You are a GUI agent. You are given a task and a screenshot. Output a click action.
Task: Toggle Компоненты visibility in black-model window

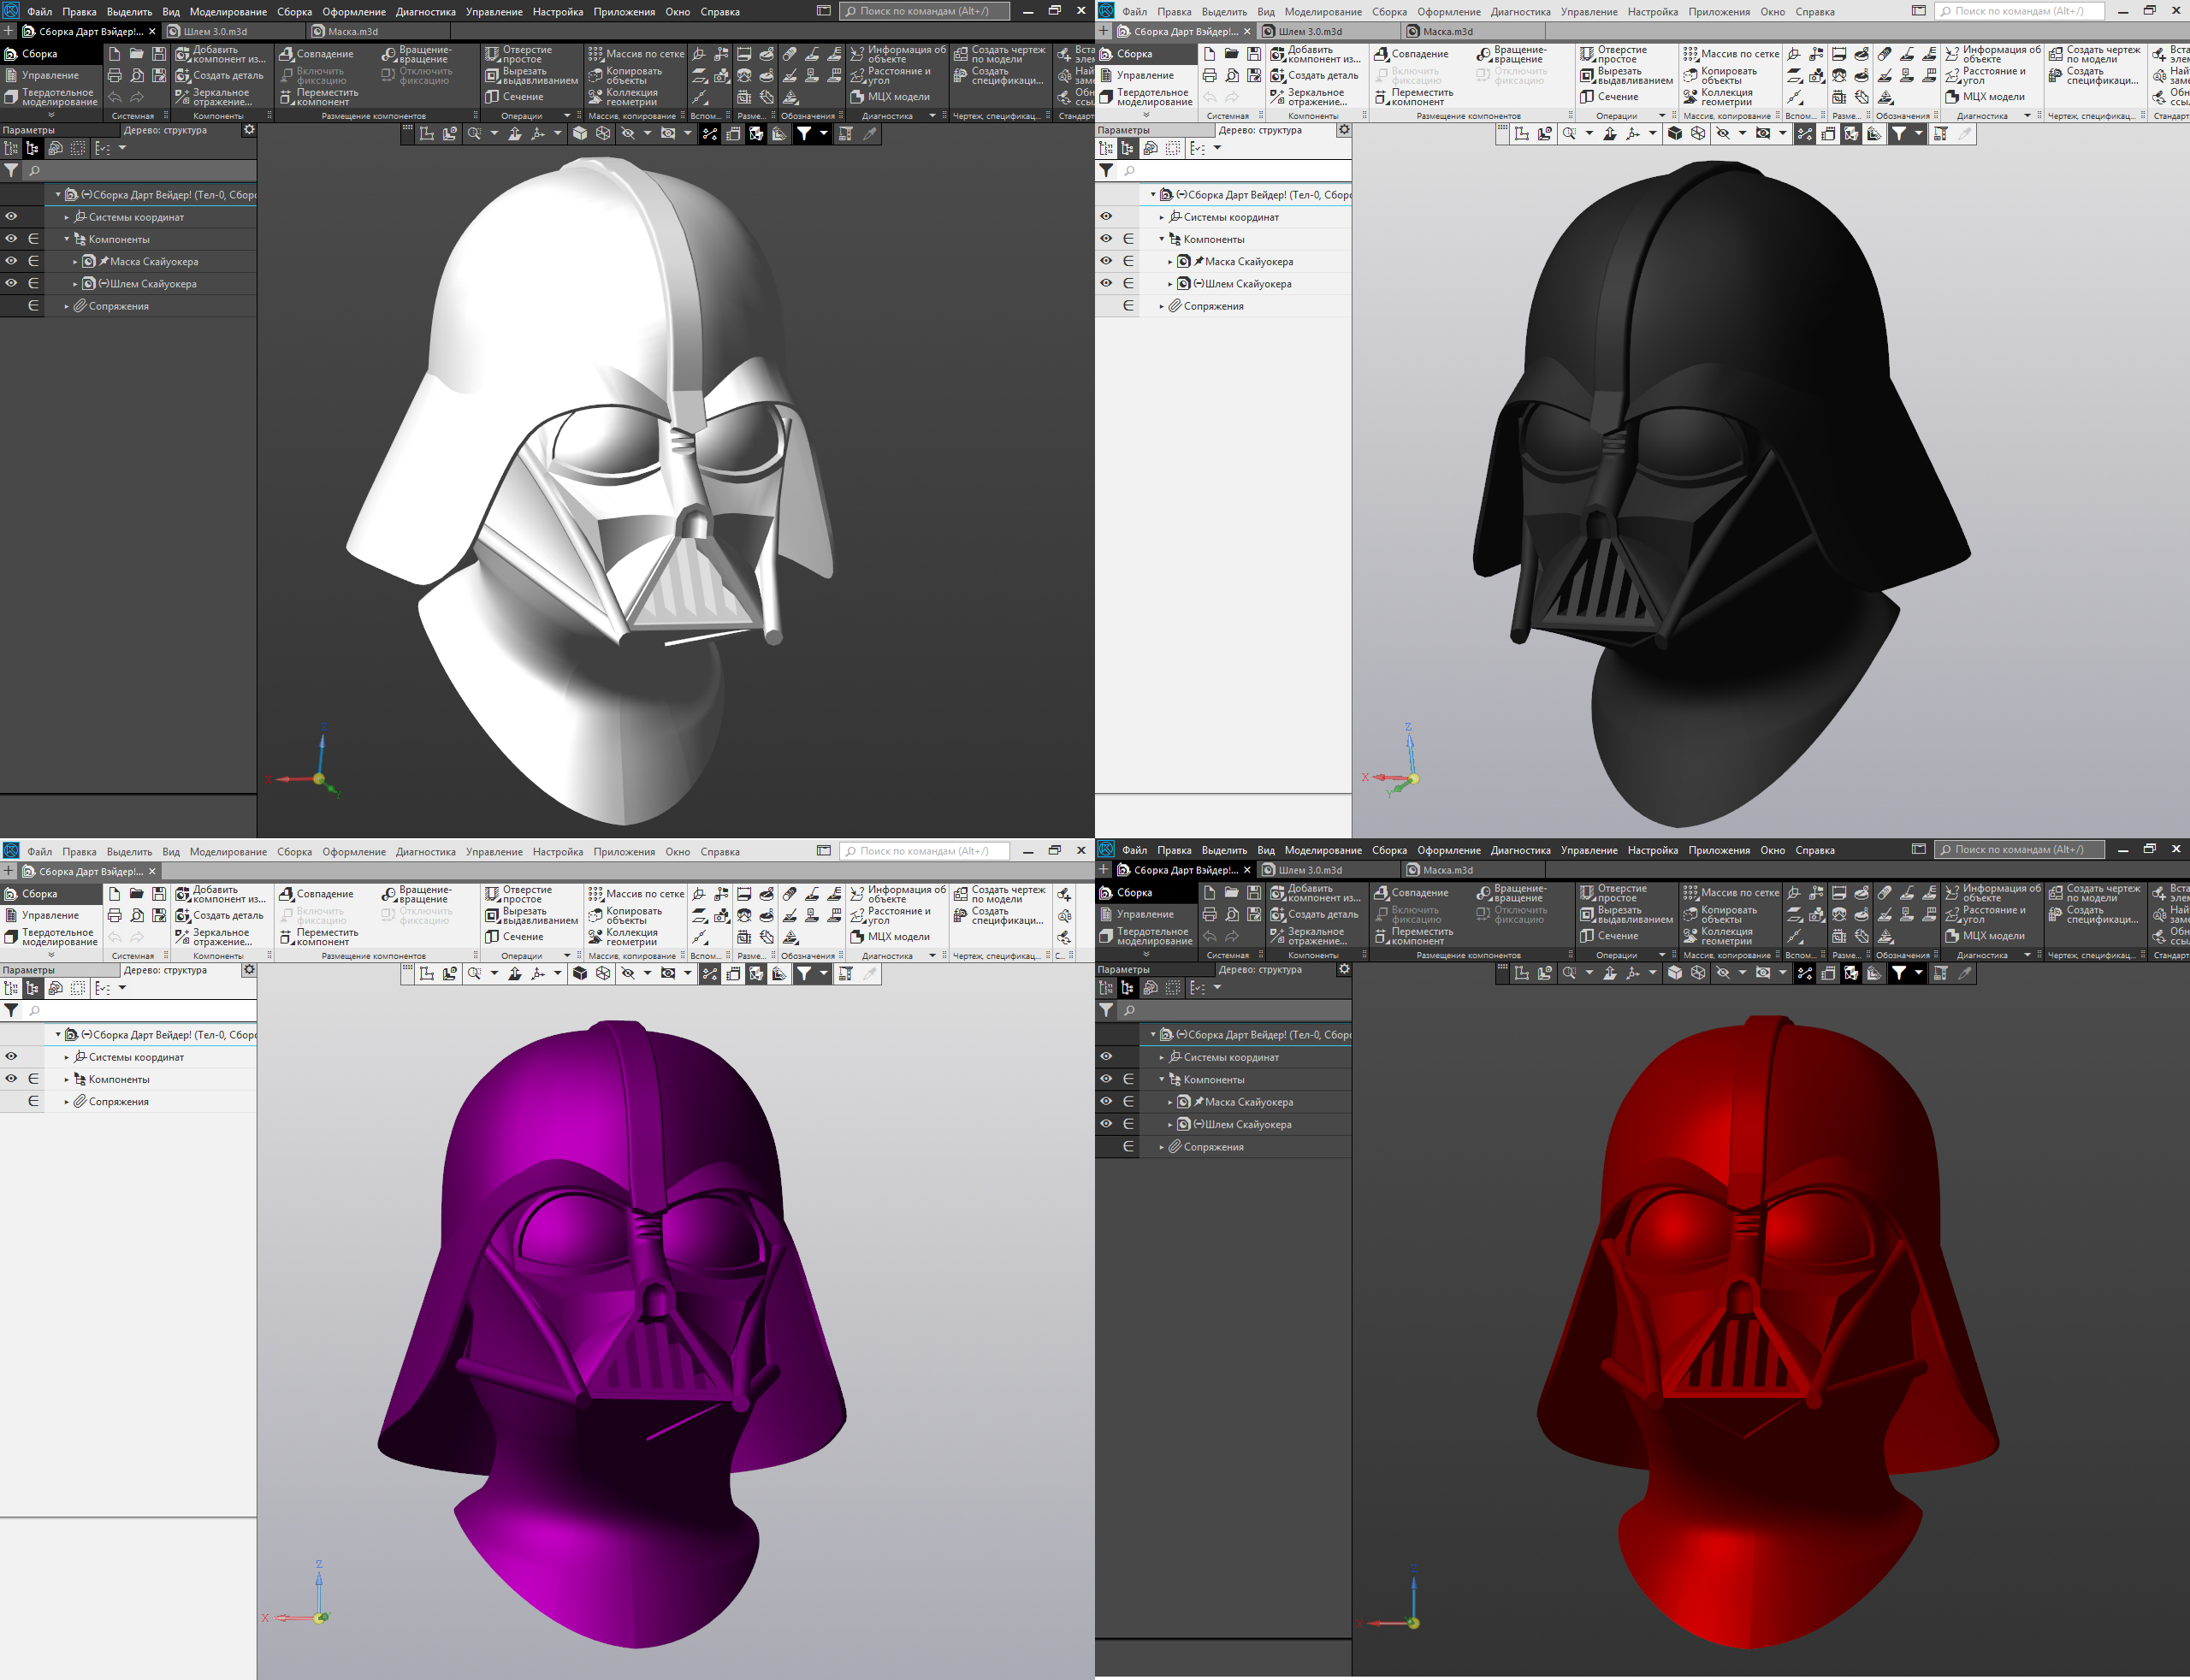[x=1106, y=239]
